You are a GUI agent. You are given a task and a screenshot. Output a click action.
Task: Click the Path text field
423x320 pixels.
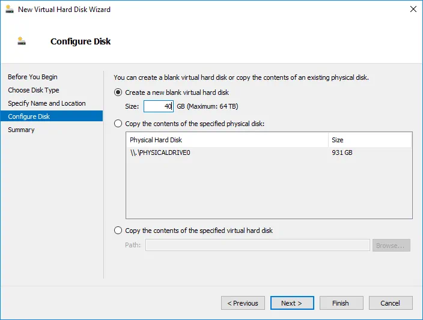(x=258, y=245)
